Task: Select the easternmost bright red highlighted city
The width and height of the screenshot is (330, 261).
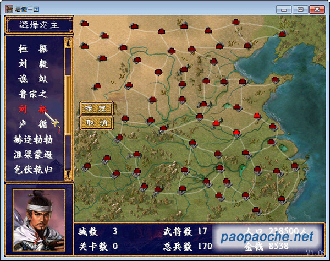Action: tap(257, 115)
